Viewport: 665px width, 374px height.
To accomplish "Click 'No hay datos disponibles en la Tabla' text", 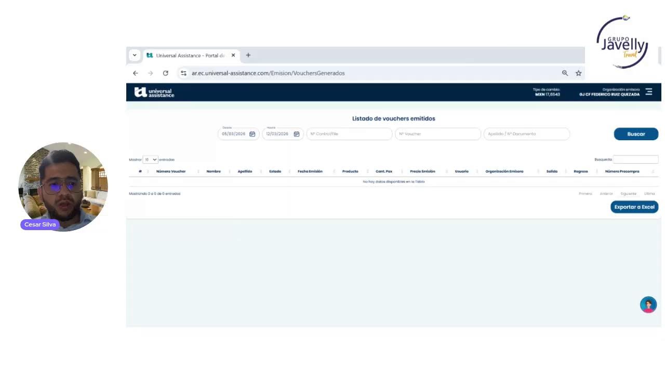I will click(394, 182).
